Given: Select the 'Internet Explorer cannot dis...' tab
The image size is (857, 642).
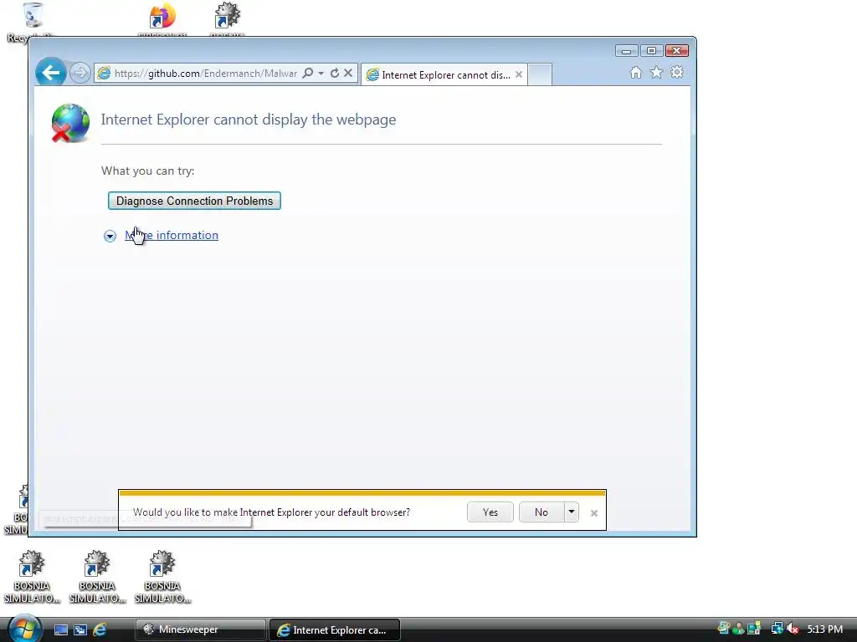Looking at the screenshot, I should (444, 74).
